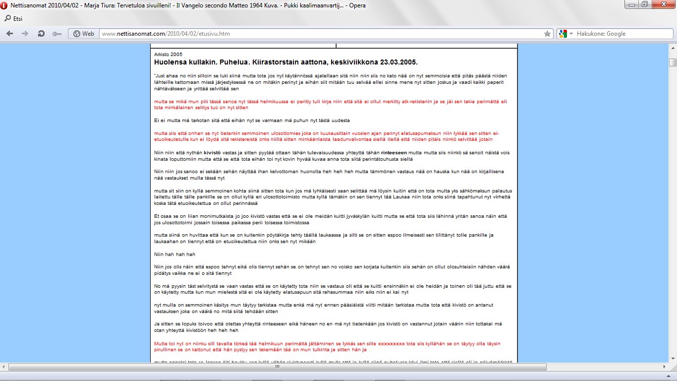Click the magnifier icon beside Etsi
The image size is (677, 381).
pyautogui.click(x=7, y=19)
